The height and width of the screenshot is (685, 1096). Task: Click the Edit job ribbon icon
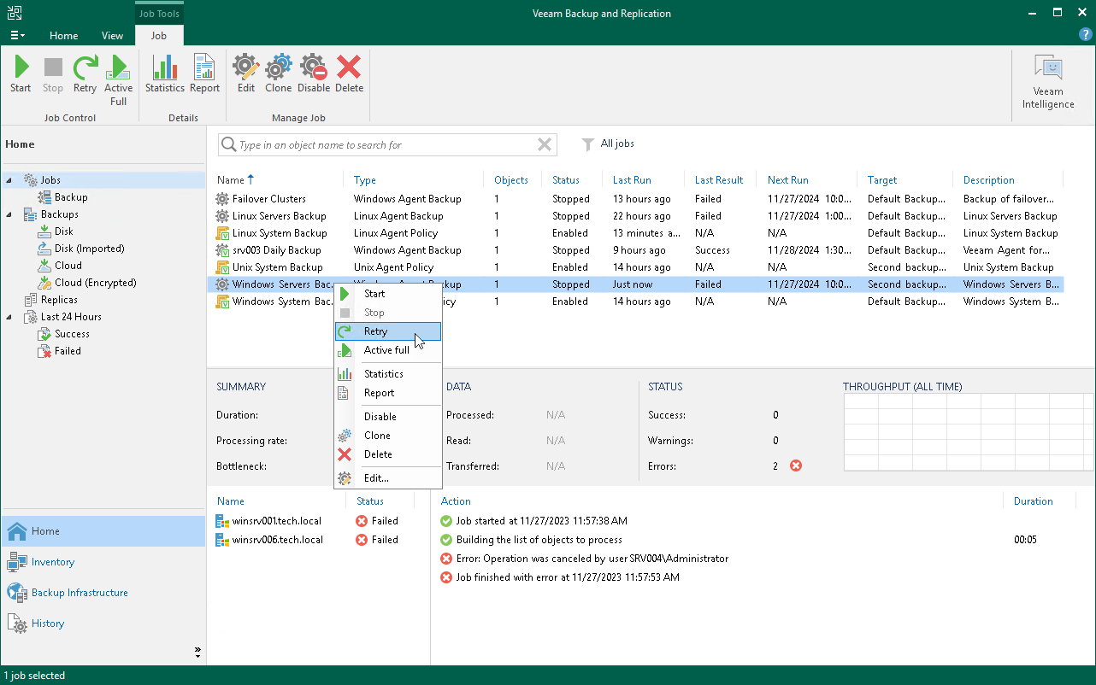pyautogui.click(x=246, y=74)
